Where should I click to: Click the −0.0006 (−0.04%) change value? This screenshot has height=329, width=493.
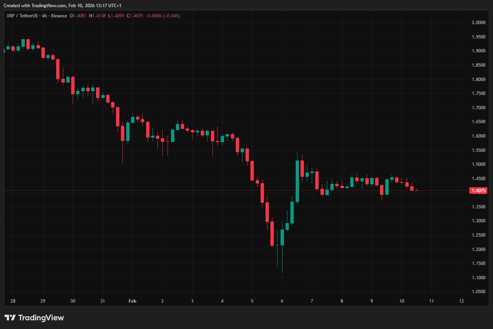click(163, 16)
